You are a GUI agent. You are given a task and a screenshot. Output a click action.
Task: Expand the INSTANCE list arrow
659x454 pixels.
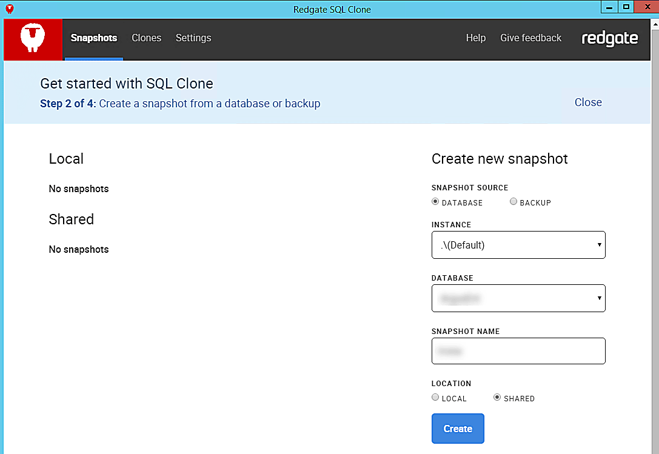tap(599, 245)
